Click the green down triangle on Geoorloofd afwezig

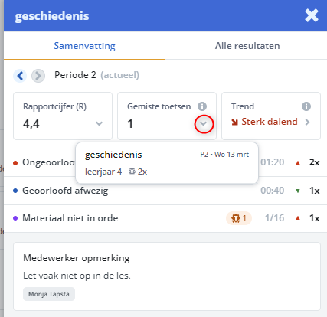[x=298, y=191]
